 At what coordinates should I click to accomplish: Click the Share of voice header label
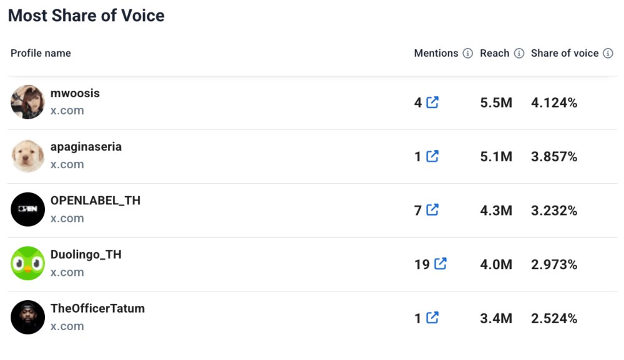tap(565, 54)
